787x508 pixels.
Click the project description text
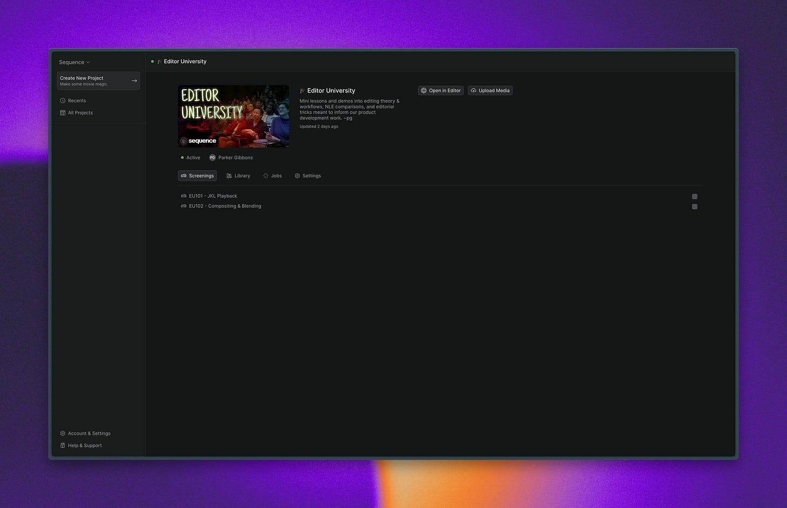click(350, 109)
